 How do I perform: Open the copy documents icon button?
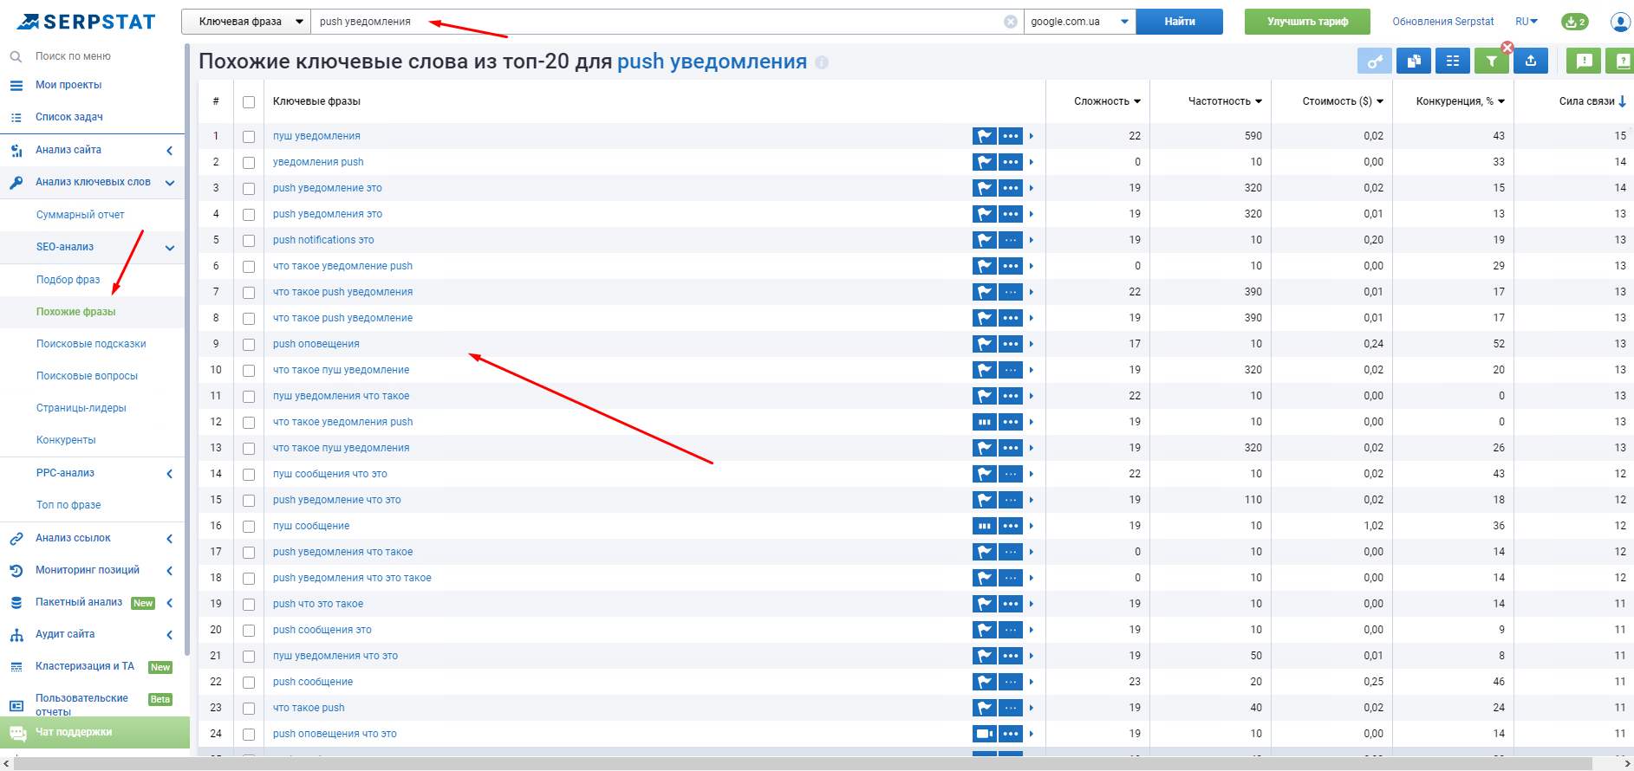pyautogui.click(x=1413, y=61)
